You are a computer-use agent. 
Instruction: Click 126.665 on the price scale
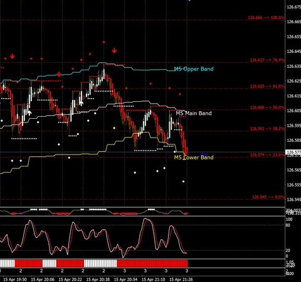[x=293, y=21]
